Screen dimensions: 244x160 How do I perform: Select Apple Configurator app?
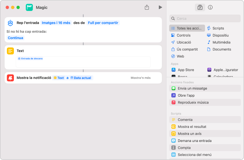coord(223,70)
